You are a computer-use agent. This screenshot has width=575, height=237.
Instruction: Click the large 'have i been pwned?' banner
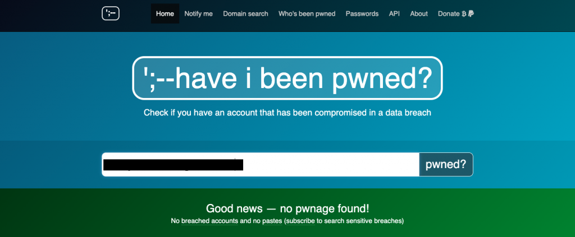(x=287, y=78)
